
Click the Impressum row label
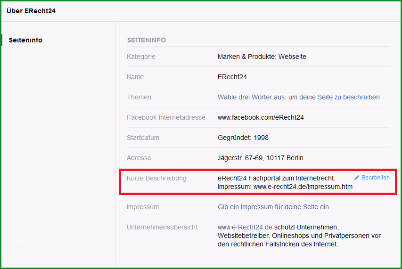[143, 207]
